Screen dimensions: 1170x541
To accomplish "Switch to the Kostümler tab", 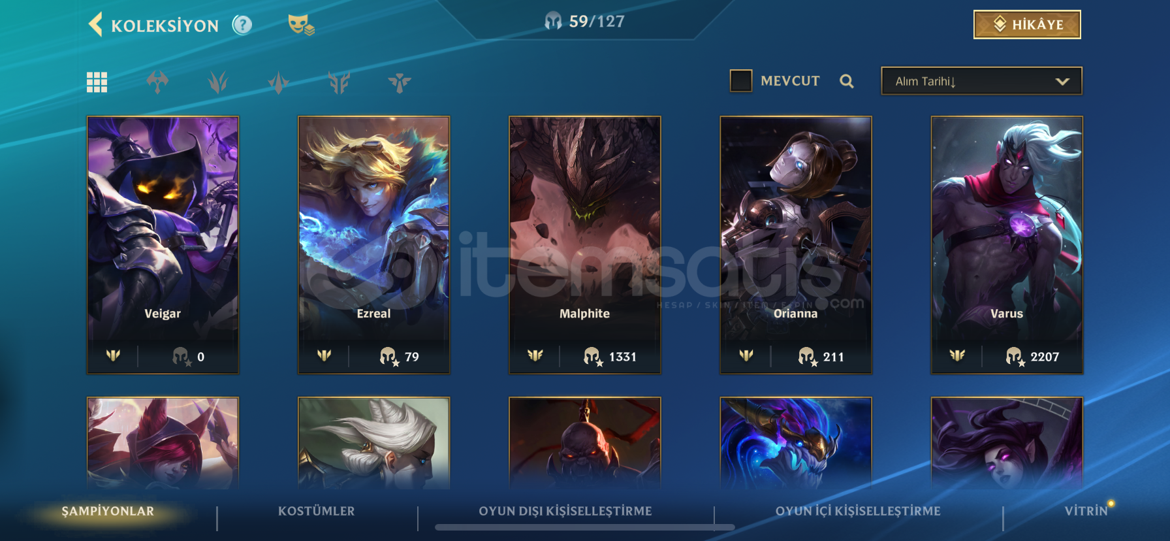I will point(317,511).
